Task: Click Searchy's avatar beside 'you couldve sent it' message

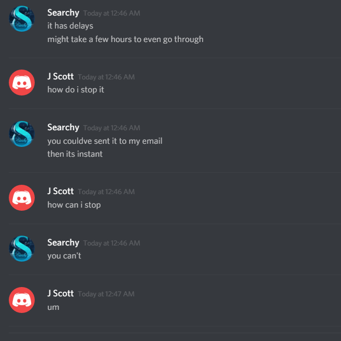Action: click(22, 134)
